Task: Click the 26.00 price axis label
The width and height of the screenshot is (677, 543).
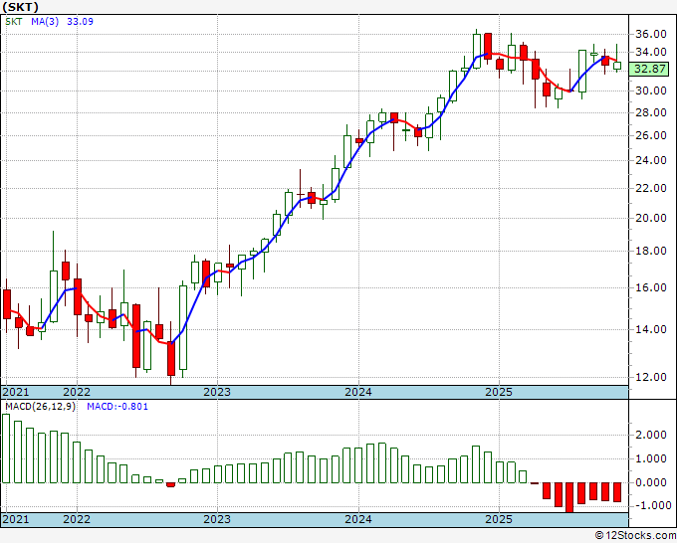Action: pyautogui.click(x=650, y=135)
